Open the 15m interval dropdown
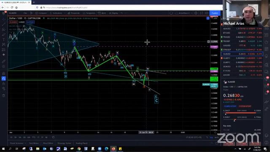 point(25,13)
